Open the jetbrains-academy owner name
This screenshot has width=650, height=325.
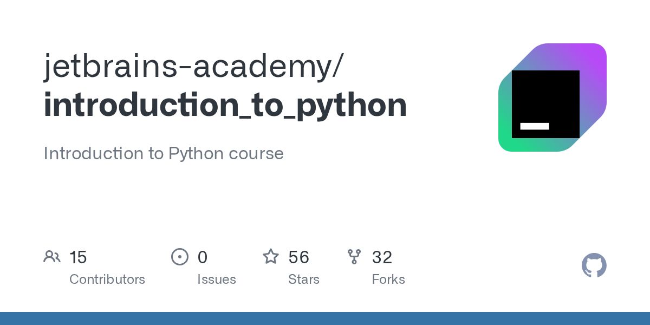[193, 66]
